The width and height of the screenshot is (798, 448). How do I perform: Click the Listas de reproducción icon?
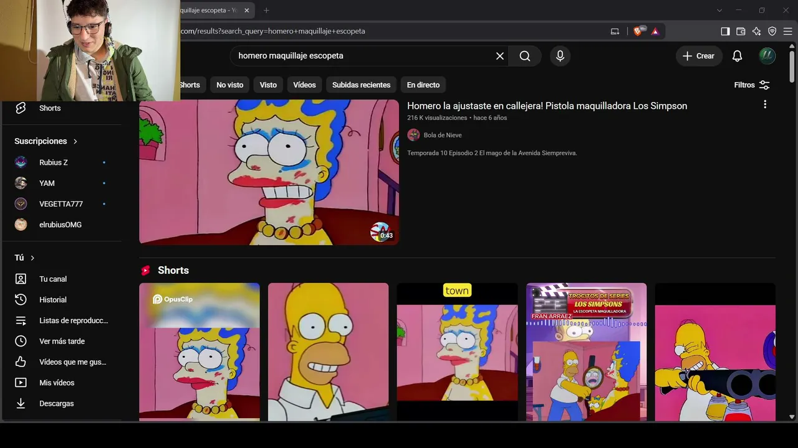21,320
